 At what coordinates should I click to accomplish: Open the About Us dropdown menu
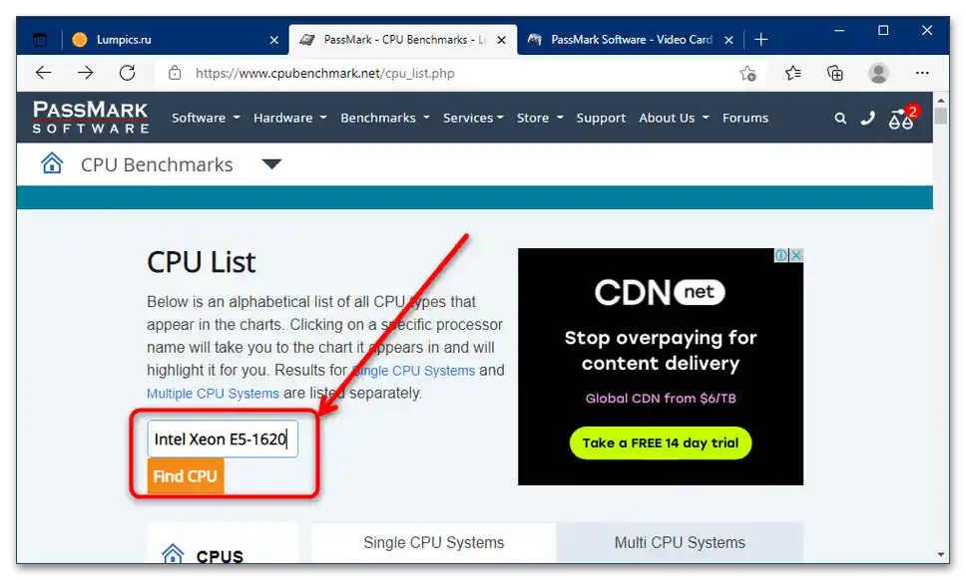tap(674, 118)
